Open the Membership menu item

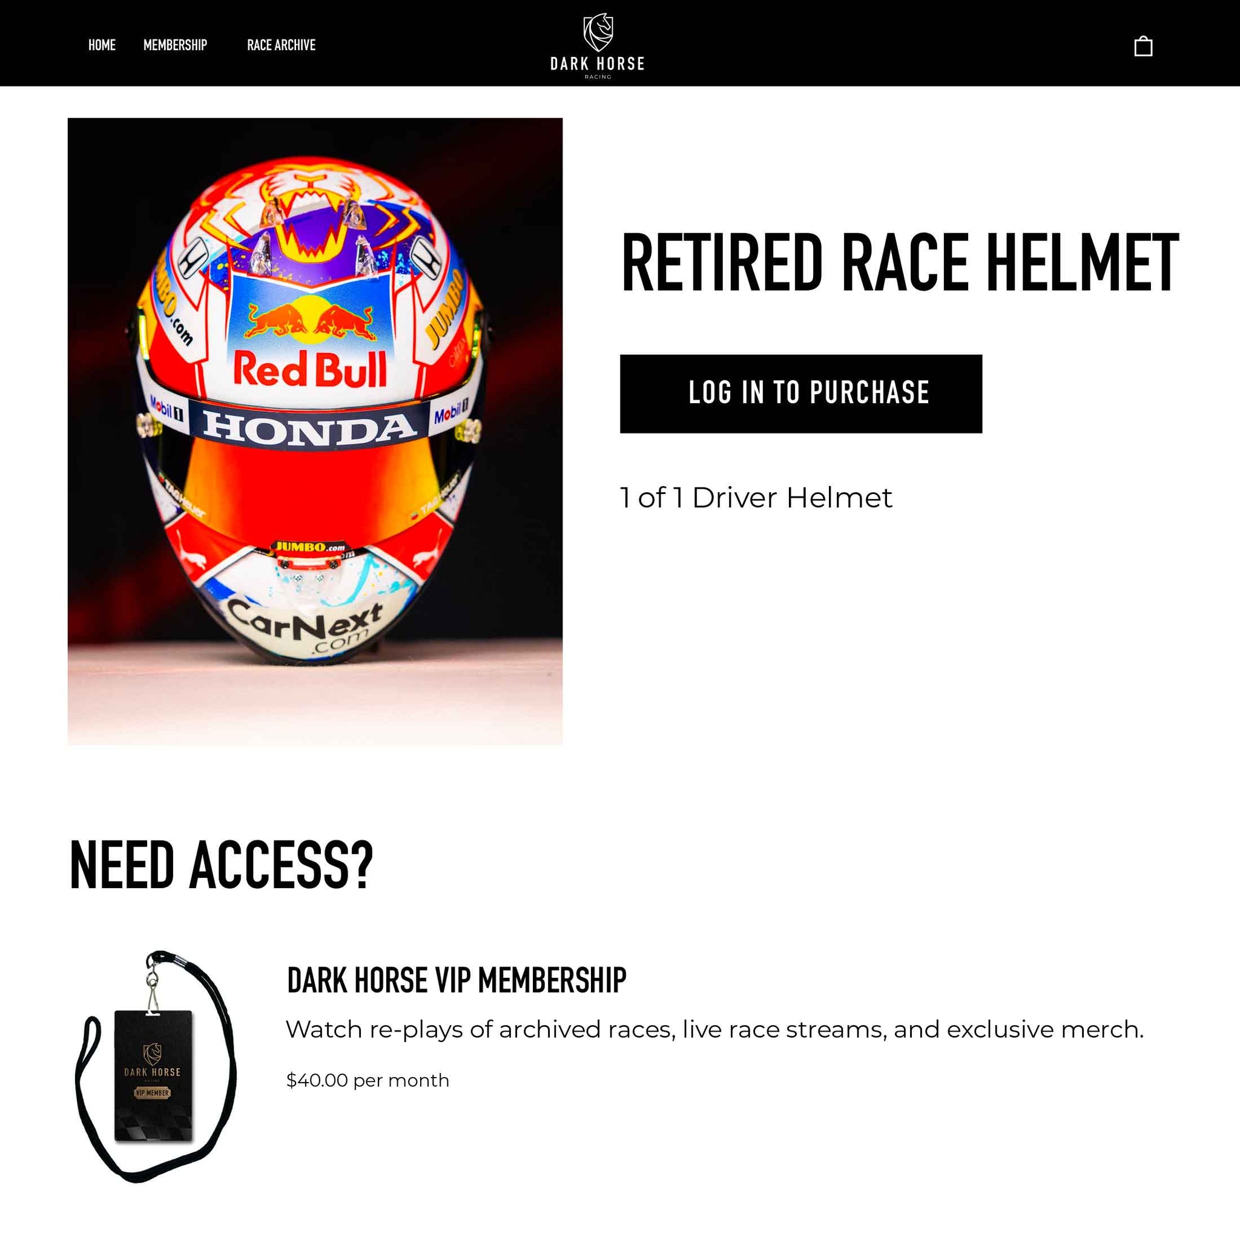175,45
